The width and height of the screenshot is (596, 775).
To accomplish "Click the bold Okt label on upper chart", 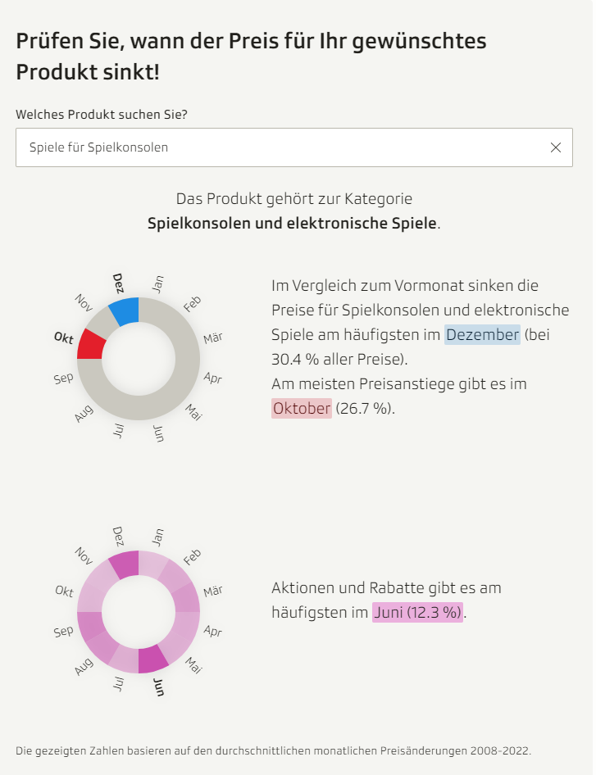I will [63, 338].
